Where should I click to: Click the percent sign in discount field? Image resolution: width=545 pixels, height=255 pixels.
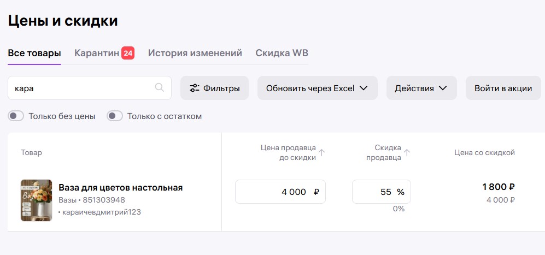401,192
